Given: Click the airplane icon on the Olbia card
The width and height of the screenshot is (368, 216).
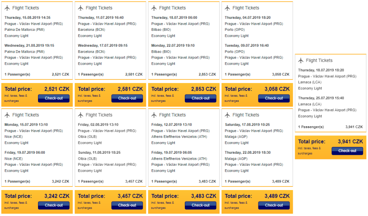Looking at the screenshot, I should (x=80, y=115).
